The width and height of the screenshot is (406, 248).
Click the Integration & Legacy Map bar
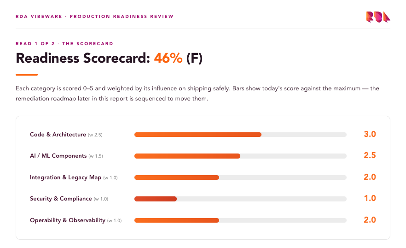(240, 177)
